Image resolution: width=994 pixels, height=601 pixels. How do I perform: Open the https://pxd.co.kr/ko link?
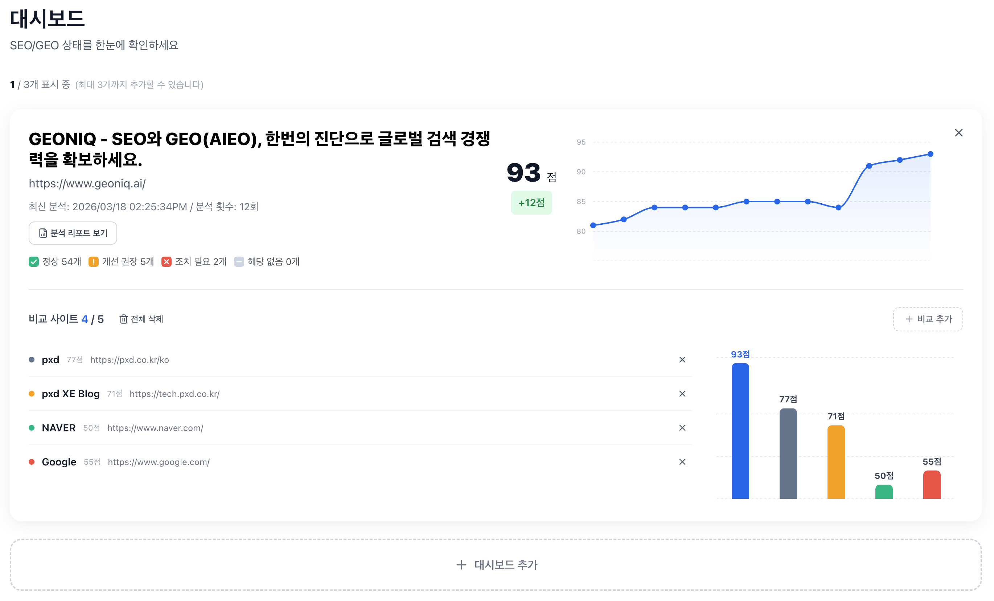[130, 360]
